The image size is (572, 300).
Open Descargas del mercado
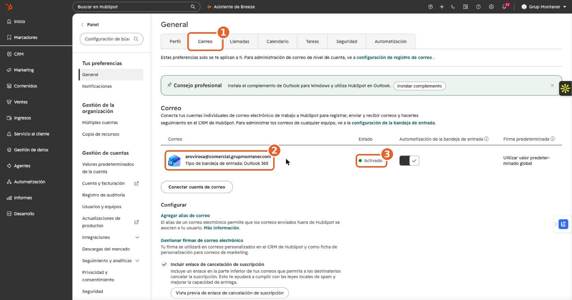106,249
